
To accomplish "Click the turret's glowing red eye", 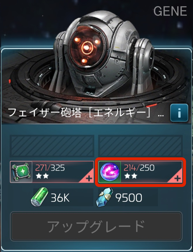I will click(87, 47).
